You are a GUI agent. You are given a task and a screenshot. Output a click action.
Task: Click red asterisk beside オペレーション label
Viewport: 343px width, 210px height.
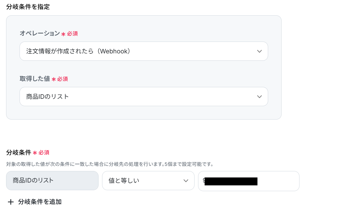[63, 34]
